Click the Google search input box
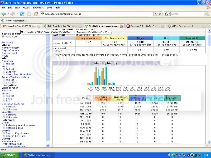Screen dimensions: 211x158 pyautogui.click(x=188, y=14)
